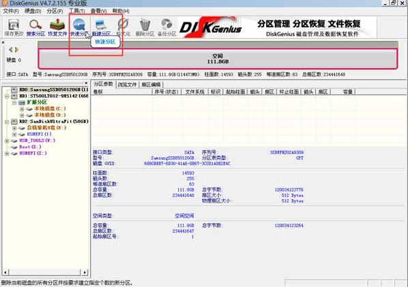This screenshot has width=408, height=287.
Task: Select the 111.8GB free space block
Action: pos(218,59)
